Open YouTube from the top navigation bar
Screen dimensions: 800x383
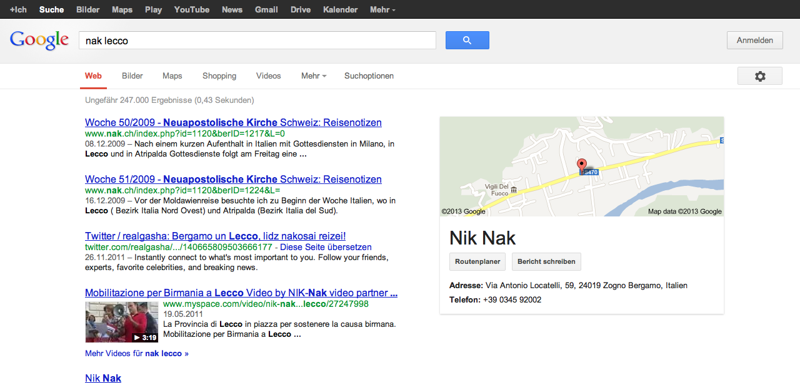(191, 10)
